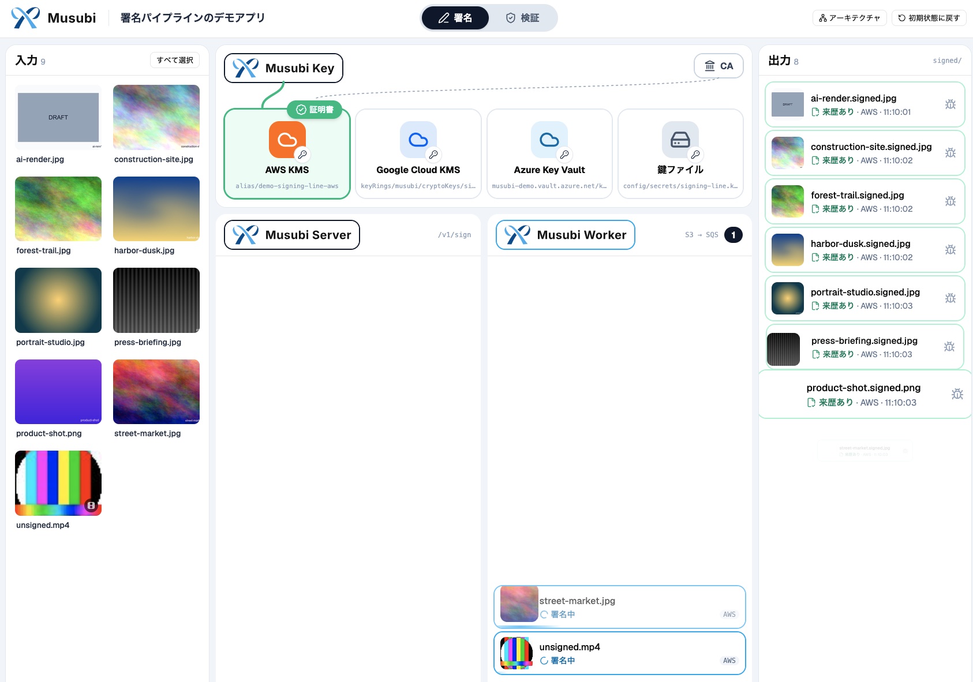The image size is (973, 682).
Task: Select the forest-trail.jpg input thumbnail
Action: tap(58, 209)
